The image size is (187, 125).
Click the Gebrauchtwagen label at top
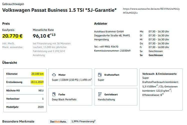tap(13, 4)
